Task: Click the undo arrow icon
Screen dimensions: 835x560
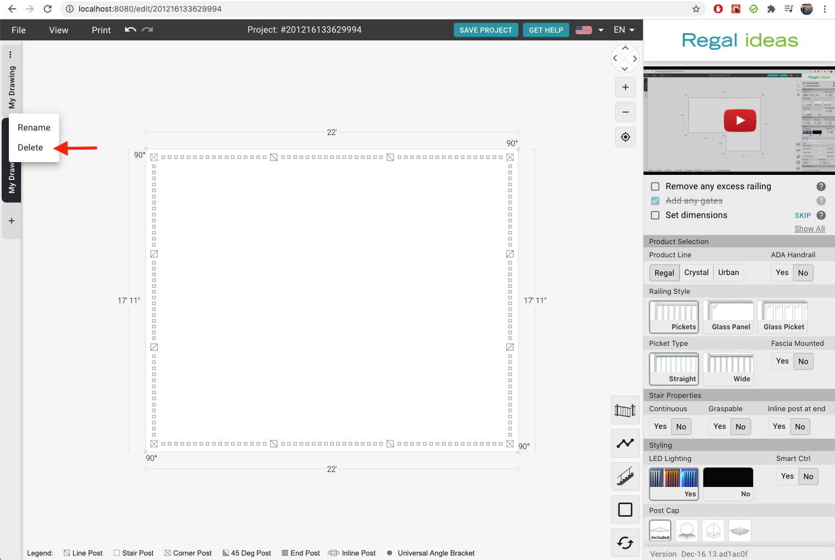Action: (130, 30)
